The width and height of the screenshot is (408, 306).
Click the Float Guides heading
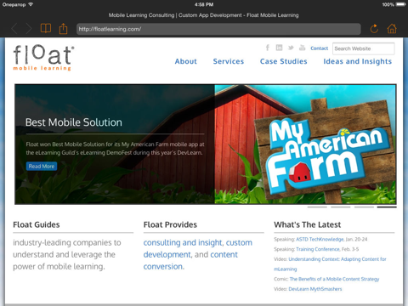click(x=37, y=224)
